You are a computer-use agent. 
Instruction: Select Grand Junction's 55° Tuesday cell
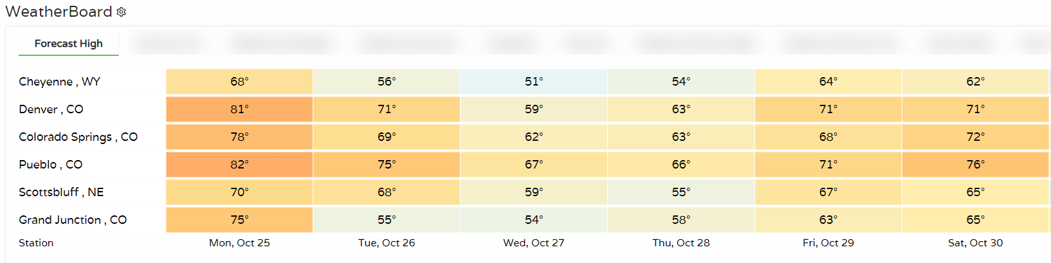coord(387,220)
